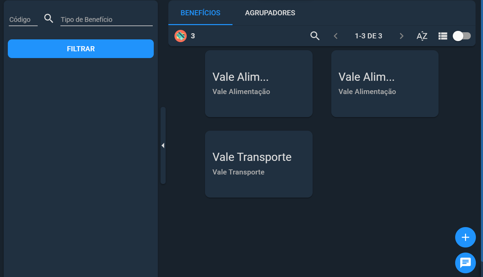Click the magnifier icon next to the Código field

49,19
